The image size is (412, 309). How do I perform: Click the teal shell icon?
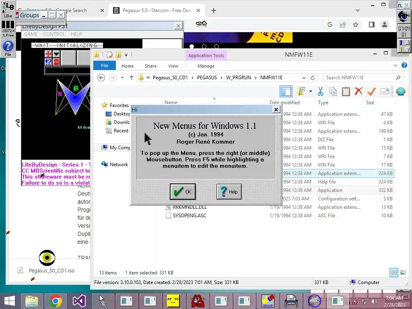(400, 91)
